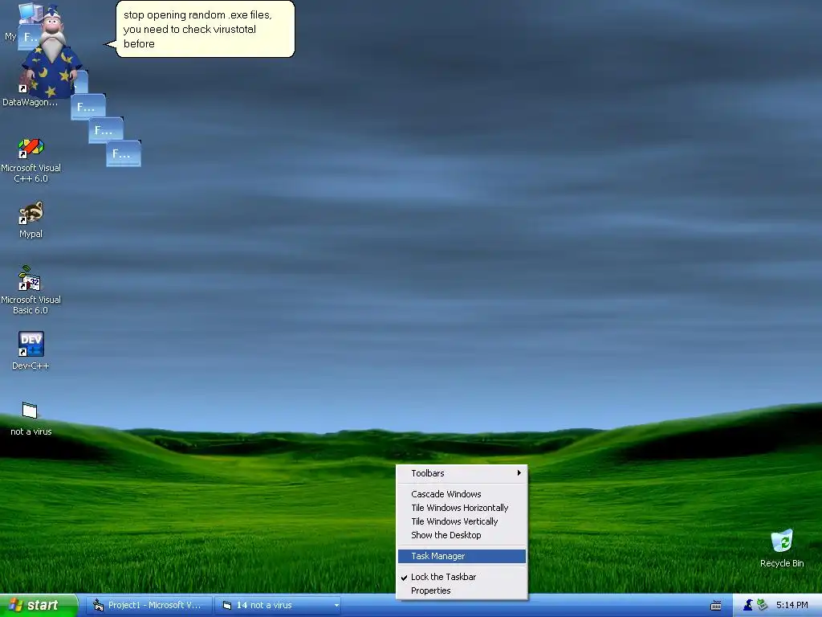This screenshot has width=822, height=617.
Task: Open the language bar keyboard icon
Action: pos(715,606)
